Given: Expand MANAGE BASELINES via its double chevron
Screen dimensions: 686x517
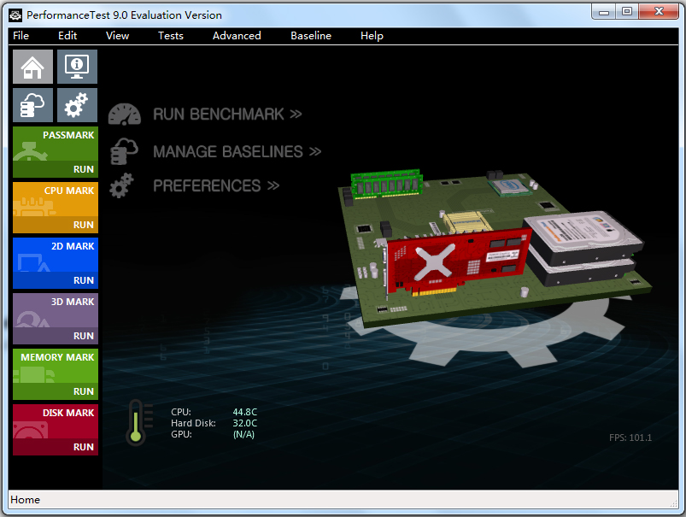Looking at the screenshot, I should pyautogui.click(x=316, y=151).
